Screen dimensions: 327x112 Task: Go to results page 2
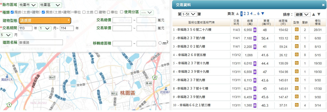point(244,14)
